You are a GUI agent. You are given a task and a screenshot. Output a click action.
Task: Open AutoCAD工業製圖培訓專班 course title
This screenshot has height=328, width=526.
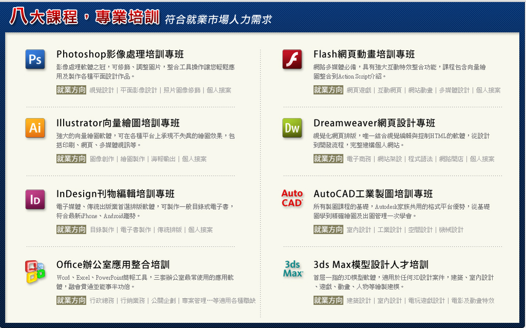[373, 194]
